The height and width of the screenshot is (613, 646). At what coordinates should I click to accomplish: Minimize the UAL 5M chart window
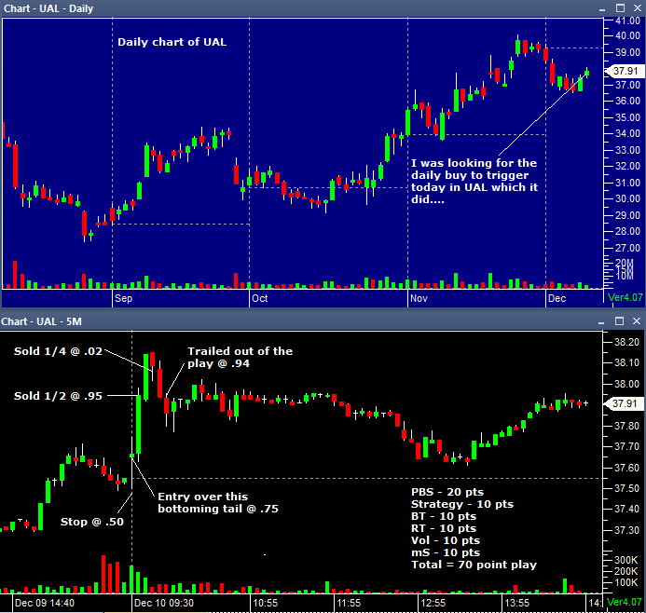click(601, 321)
